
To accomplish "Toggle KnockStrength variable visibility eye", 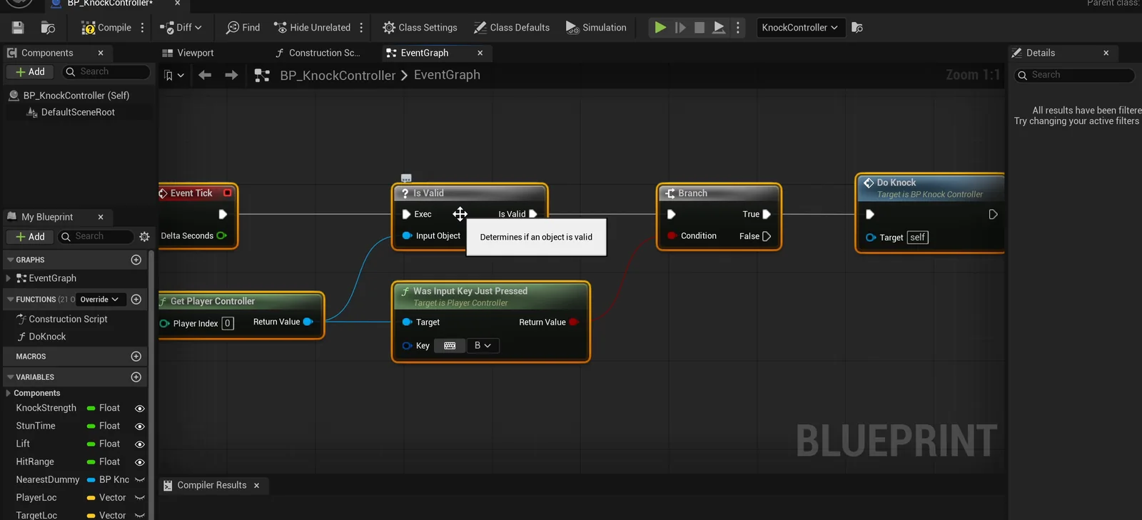I will pos(140,409).
